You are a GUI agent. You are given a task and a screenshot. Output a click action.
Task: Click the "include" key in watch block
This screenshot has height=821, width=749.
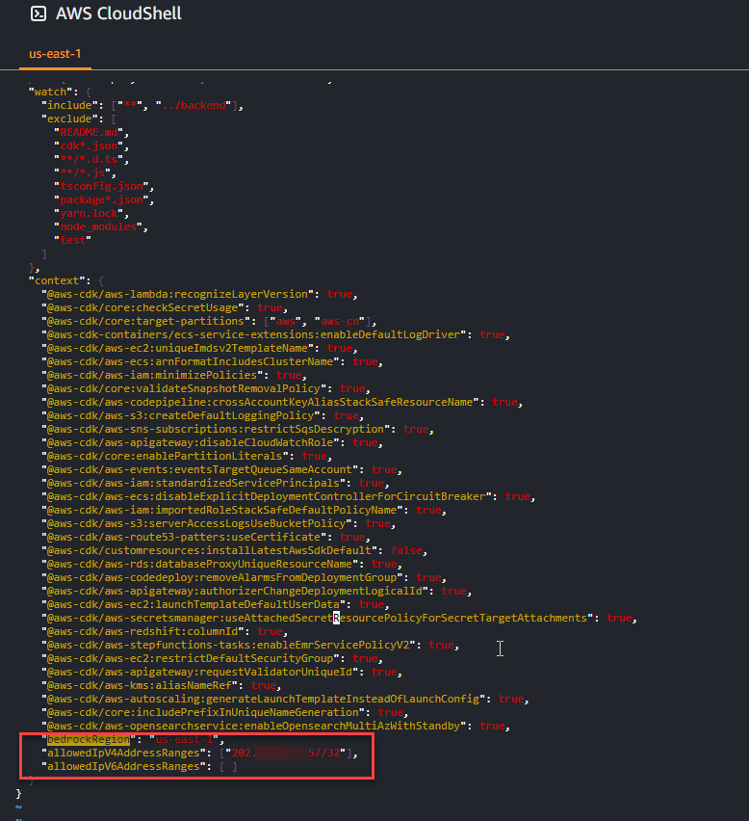click(x=72, y=105)
